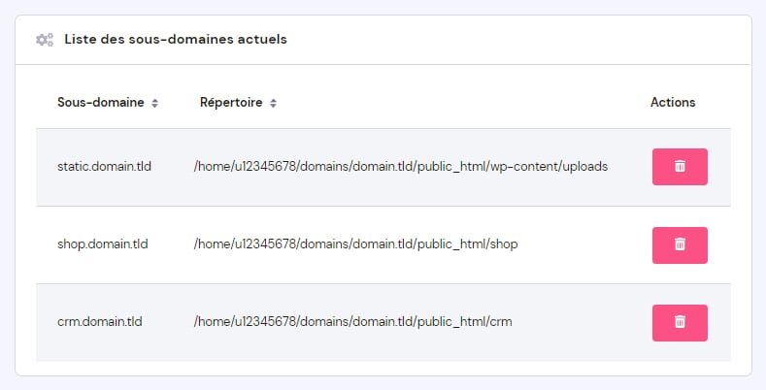
Task: Click the ascending sort arrow for Sous-domaine
Action: click(155, 100)
